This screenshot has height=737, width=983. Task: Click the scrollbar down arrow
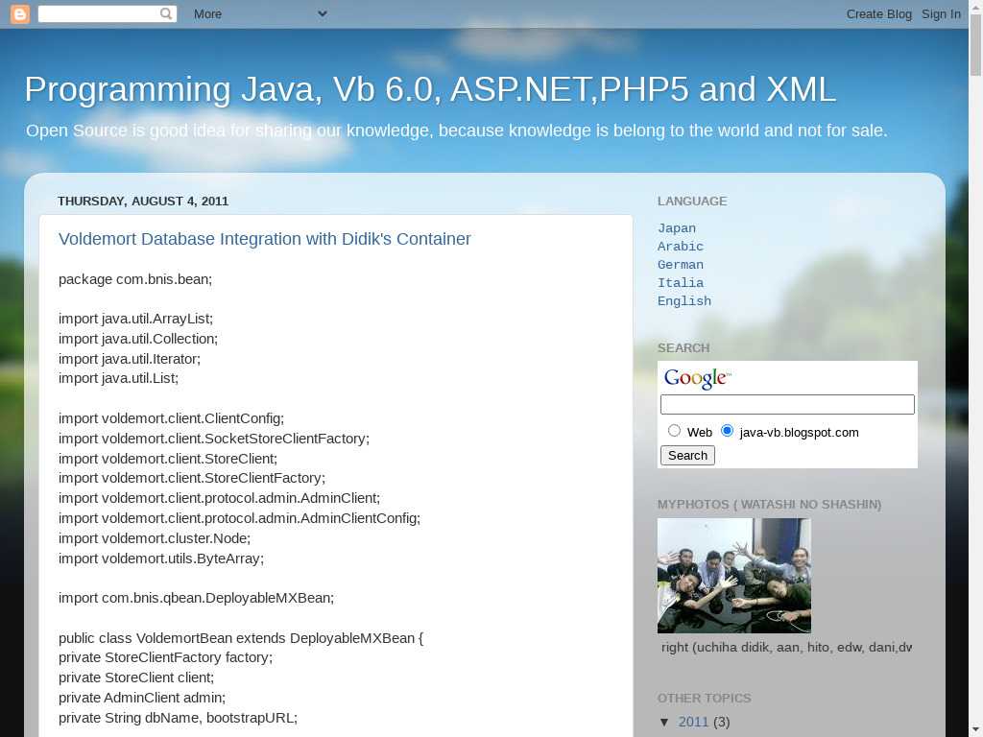tap(975, 727)
